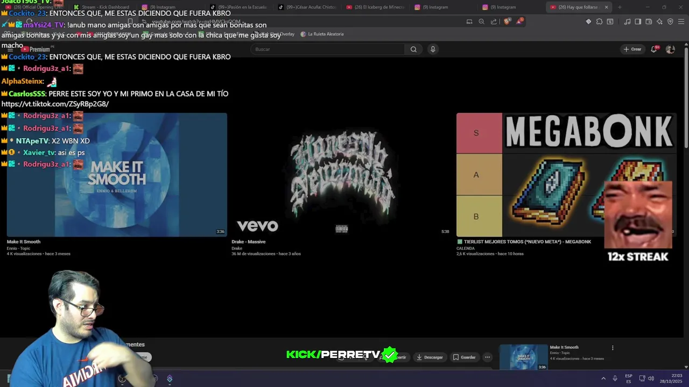Viewport: 689px width, 387px height.
Task: Open the Make It Smooth video thumbnail
Action: (117, 175)
